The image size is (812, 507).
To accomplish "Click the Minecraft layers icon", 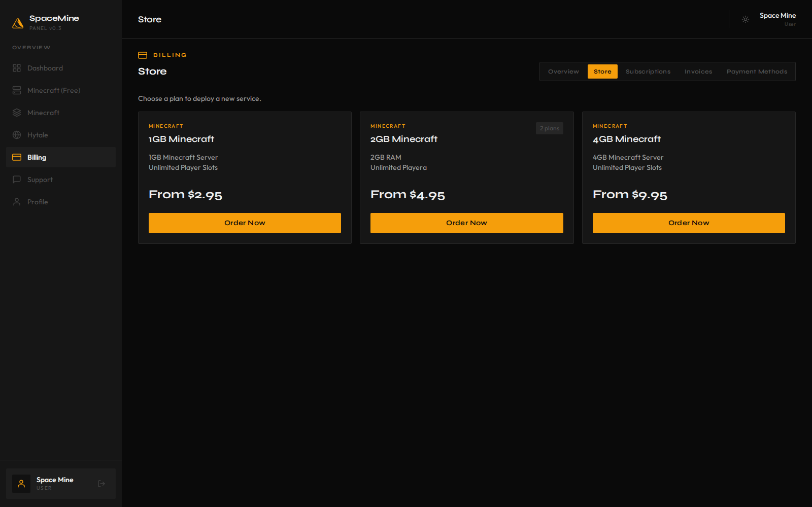I will coord(17,113).
